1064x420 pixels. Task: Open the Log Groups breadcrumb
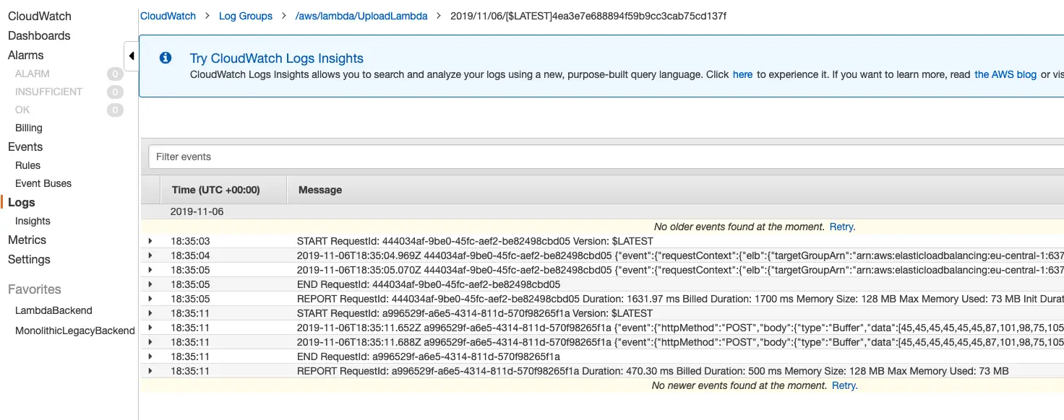246,15
